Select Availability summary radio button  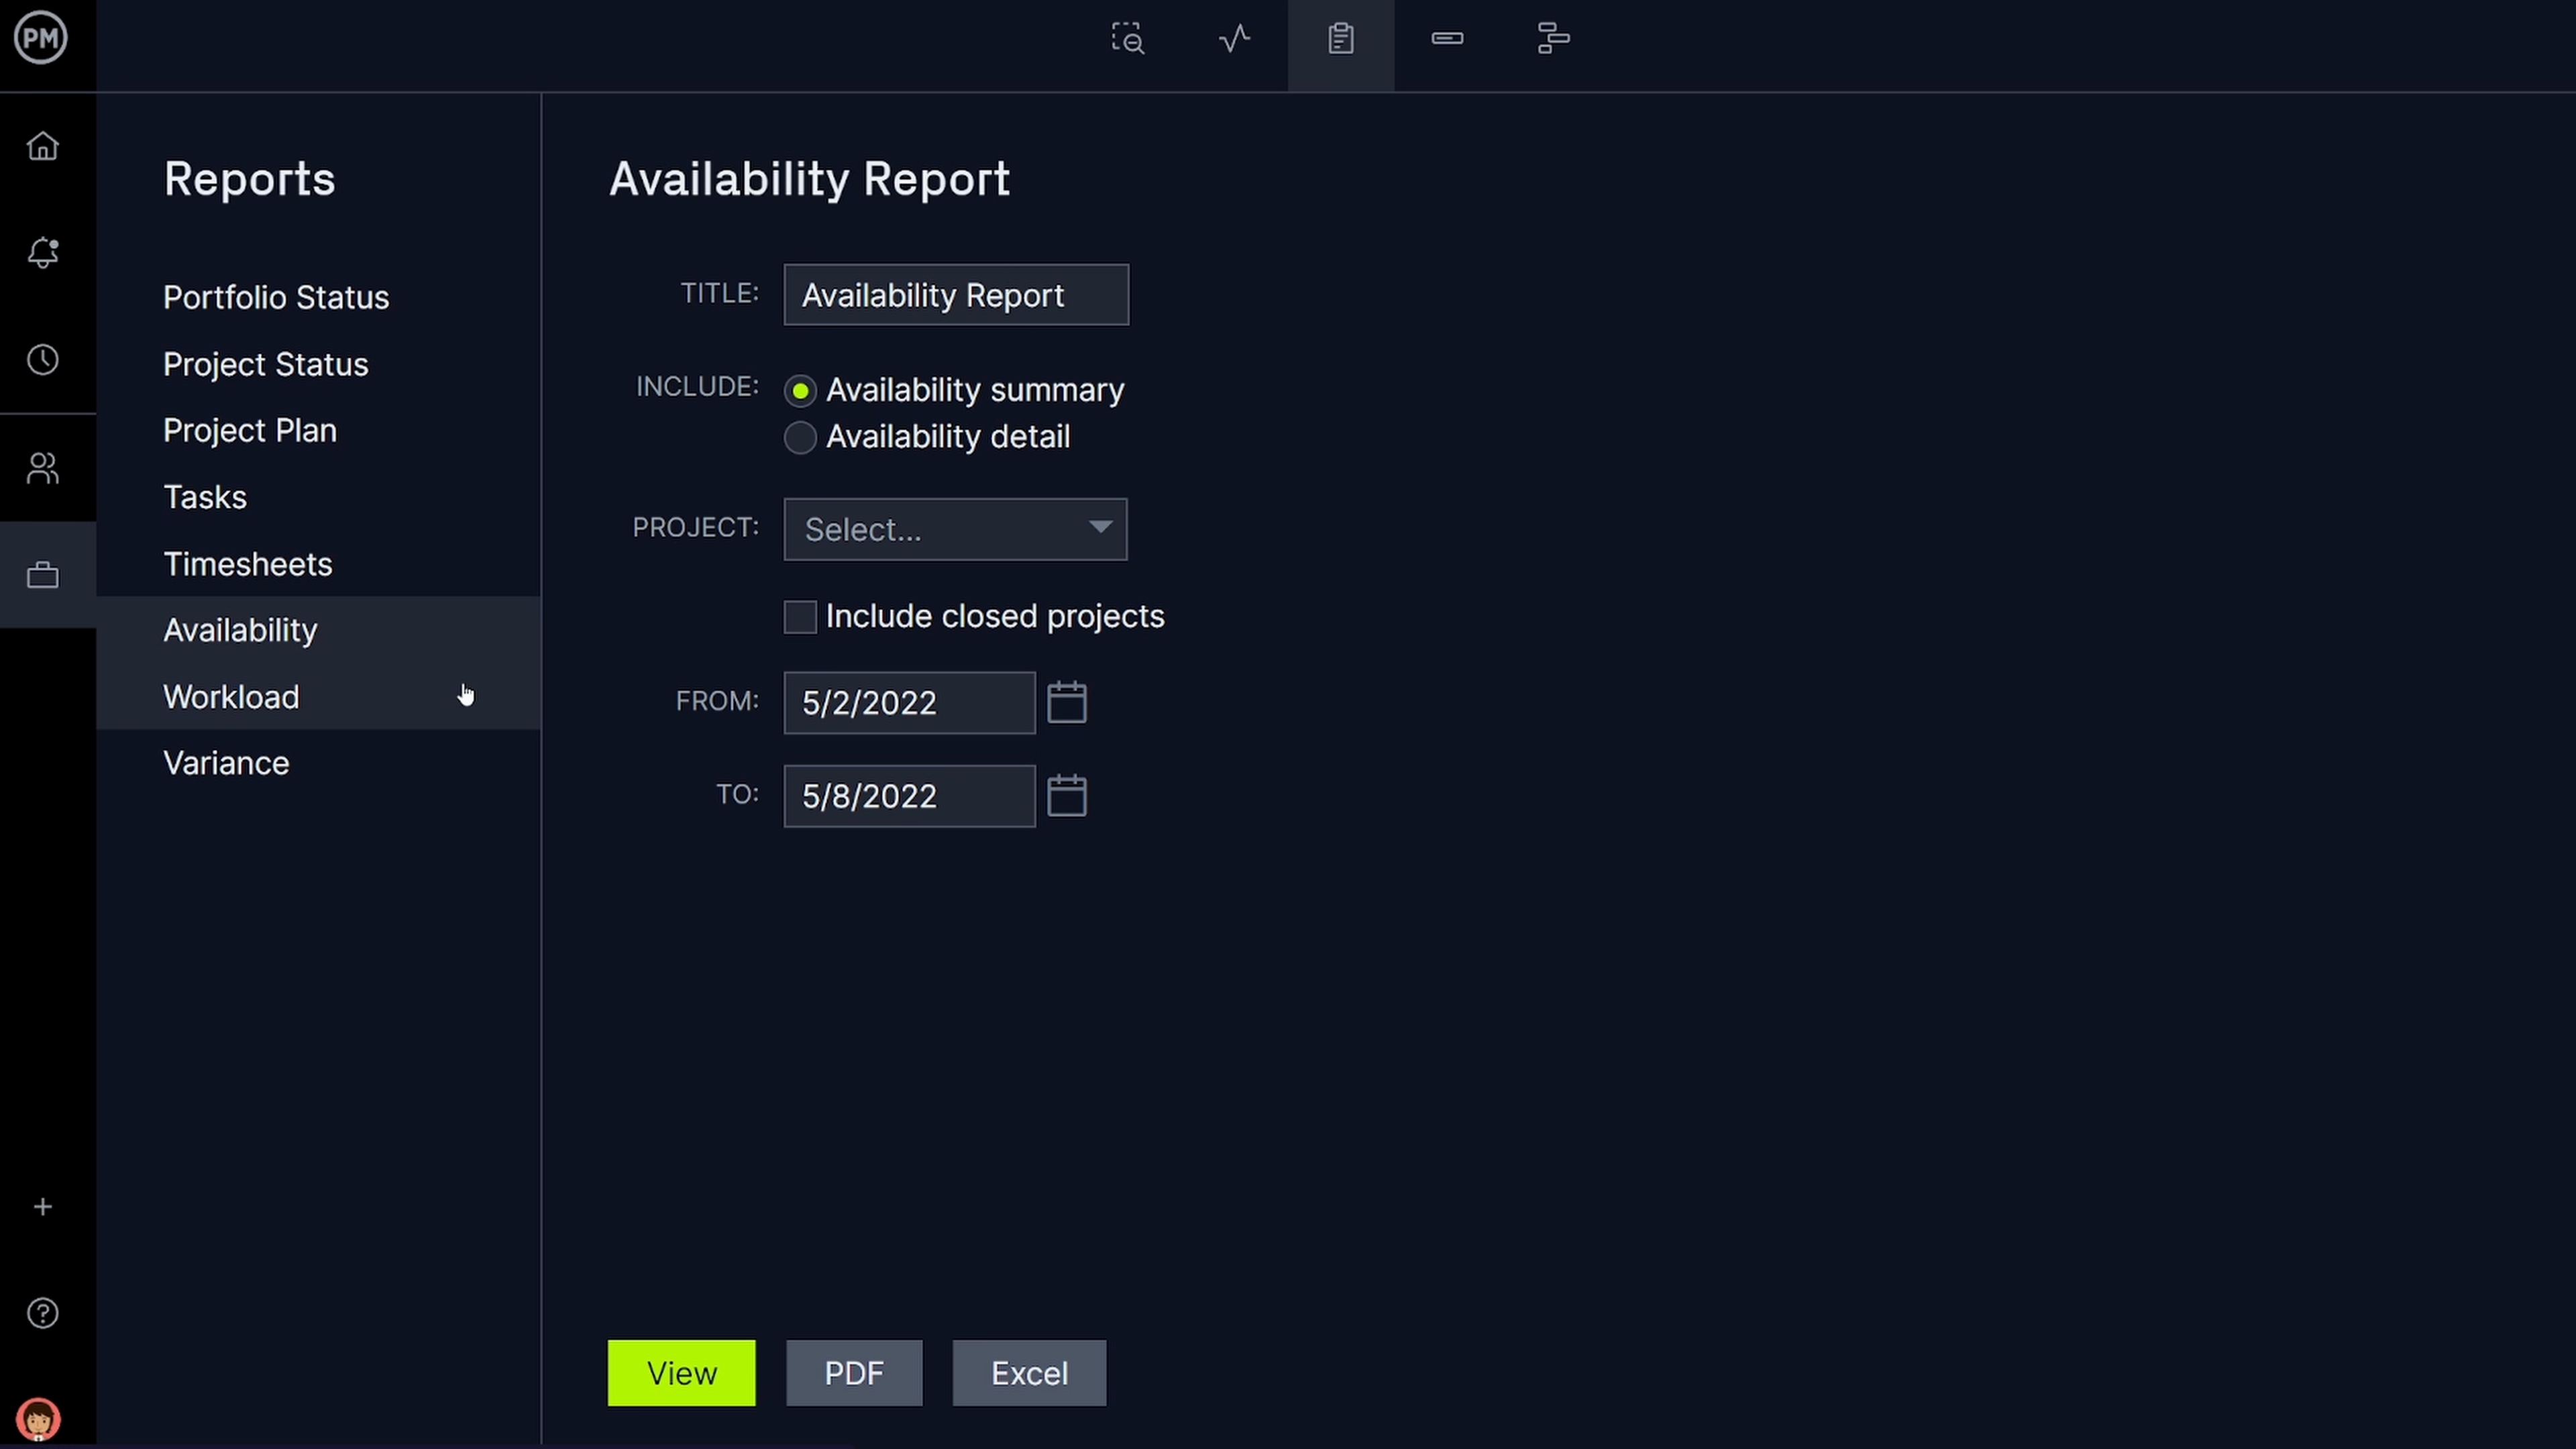(800, 391)
